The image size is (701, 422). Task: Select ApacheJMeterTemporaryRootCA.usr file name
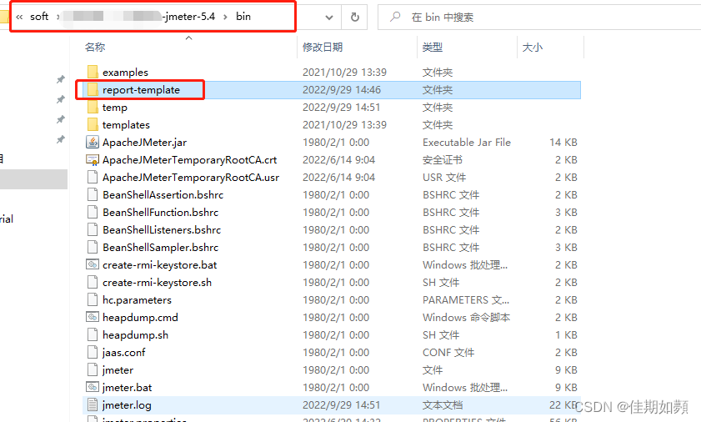pos(191,177)
